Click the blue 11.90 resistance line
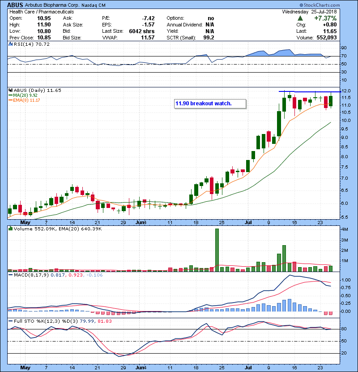This screenshot has width=358, height=372. (310, 91)
